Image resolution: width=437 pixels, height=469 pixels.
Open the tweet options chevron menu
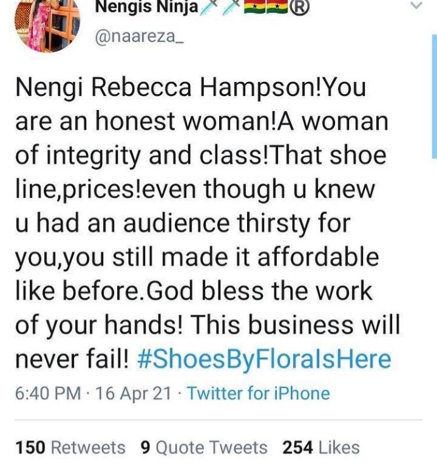click(x=417, y=5)
